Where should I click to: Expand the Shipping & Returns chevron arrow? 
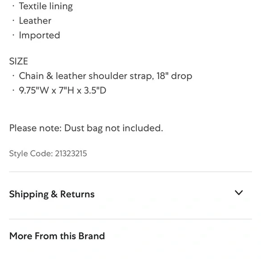click(238, 193)
